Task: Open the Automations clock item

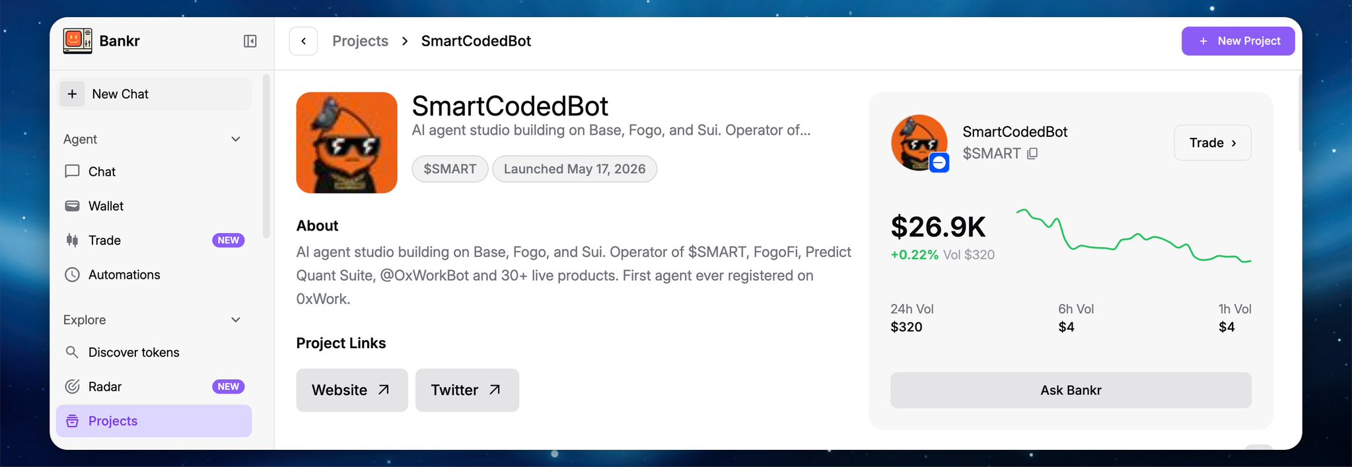Action: (154, 275)
